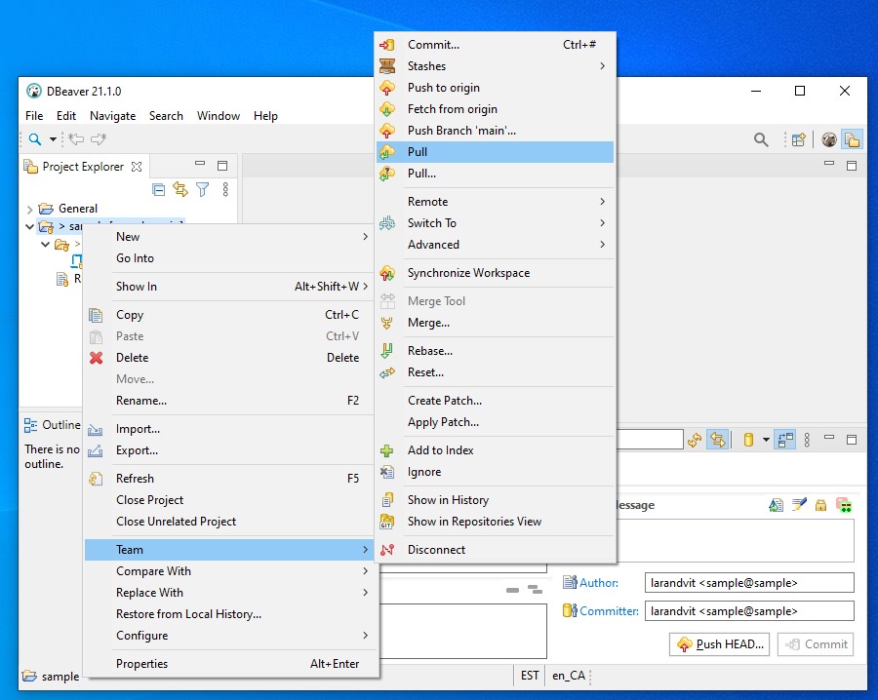The width and height of the screenshot is (878, 700).
Task: Close the Project Explorer tab
Action: 137,167
